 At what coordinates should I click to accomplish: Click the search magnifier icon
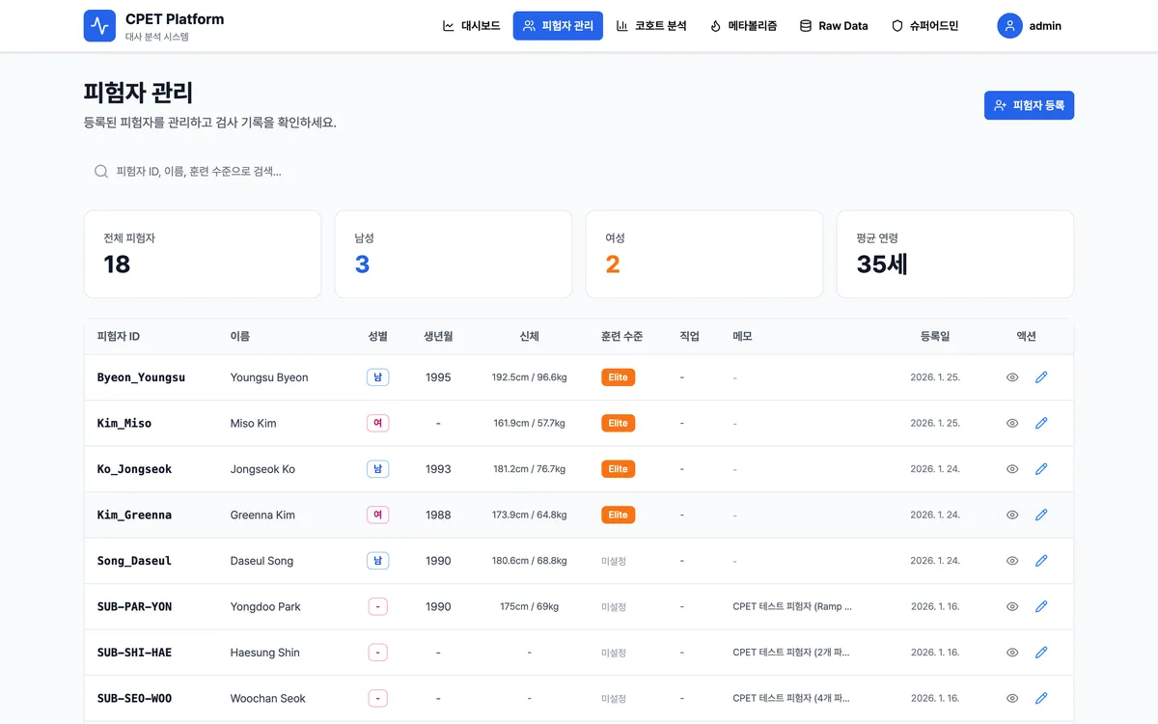(100, 171)
